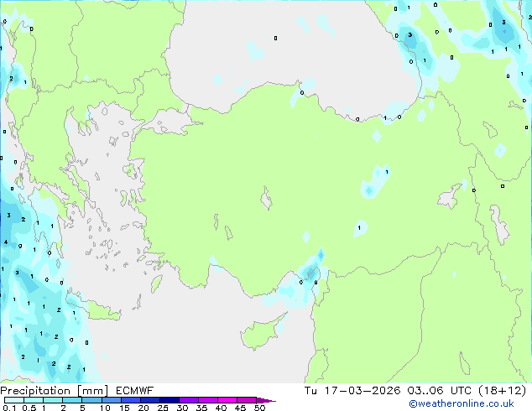The width and height of the screenshot is (532, 411).
Task: Click the '50' legend scale value
Action: click(259, 408)
